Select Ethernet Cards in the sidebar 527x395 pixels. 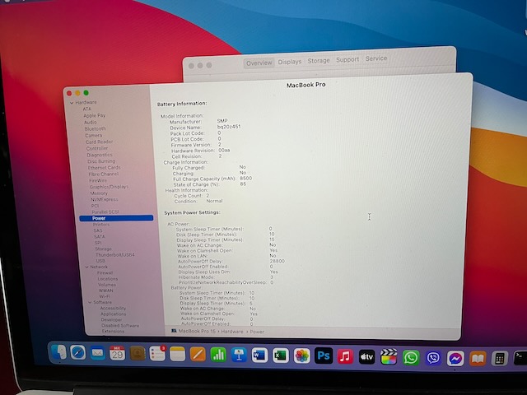(x=105, y=168)
